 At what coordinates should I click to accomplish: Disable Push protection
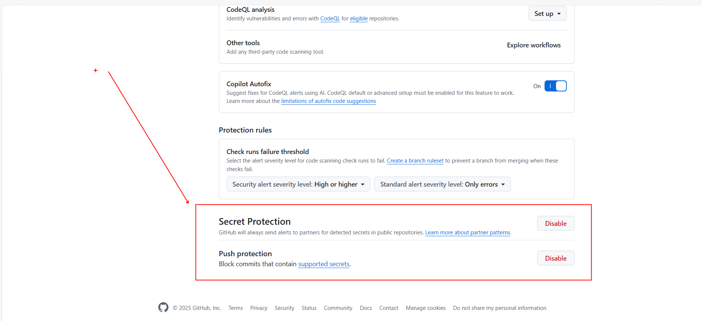point(555,258)
